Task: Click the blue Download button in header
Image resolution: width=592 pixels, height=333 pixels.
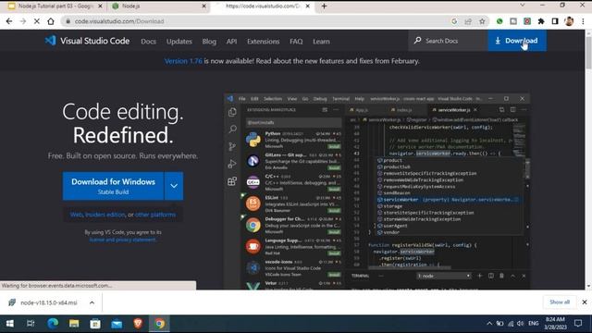Action: [x=517, y=41]
